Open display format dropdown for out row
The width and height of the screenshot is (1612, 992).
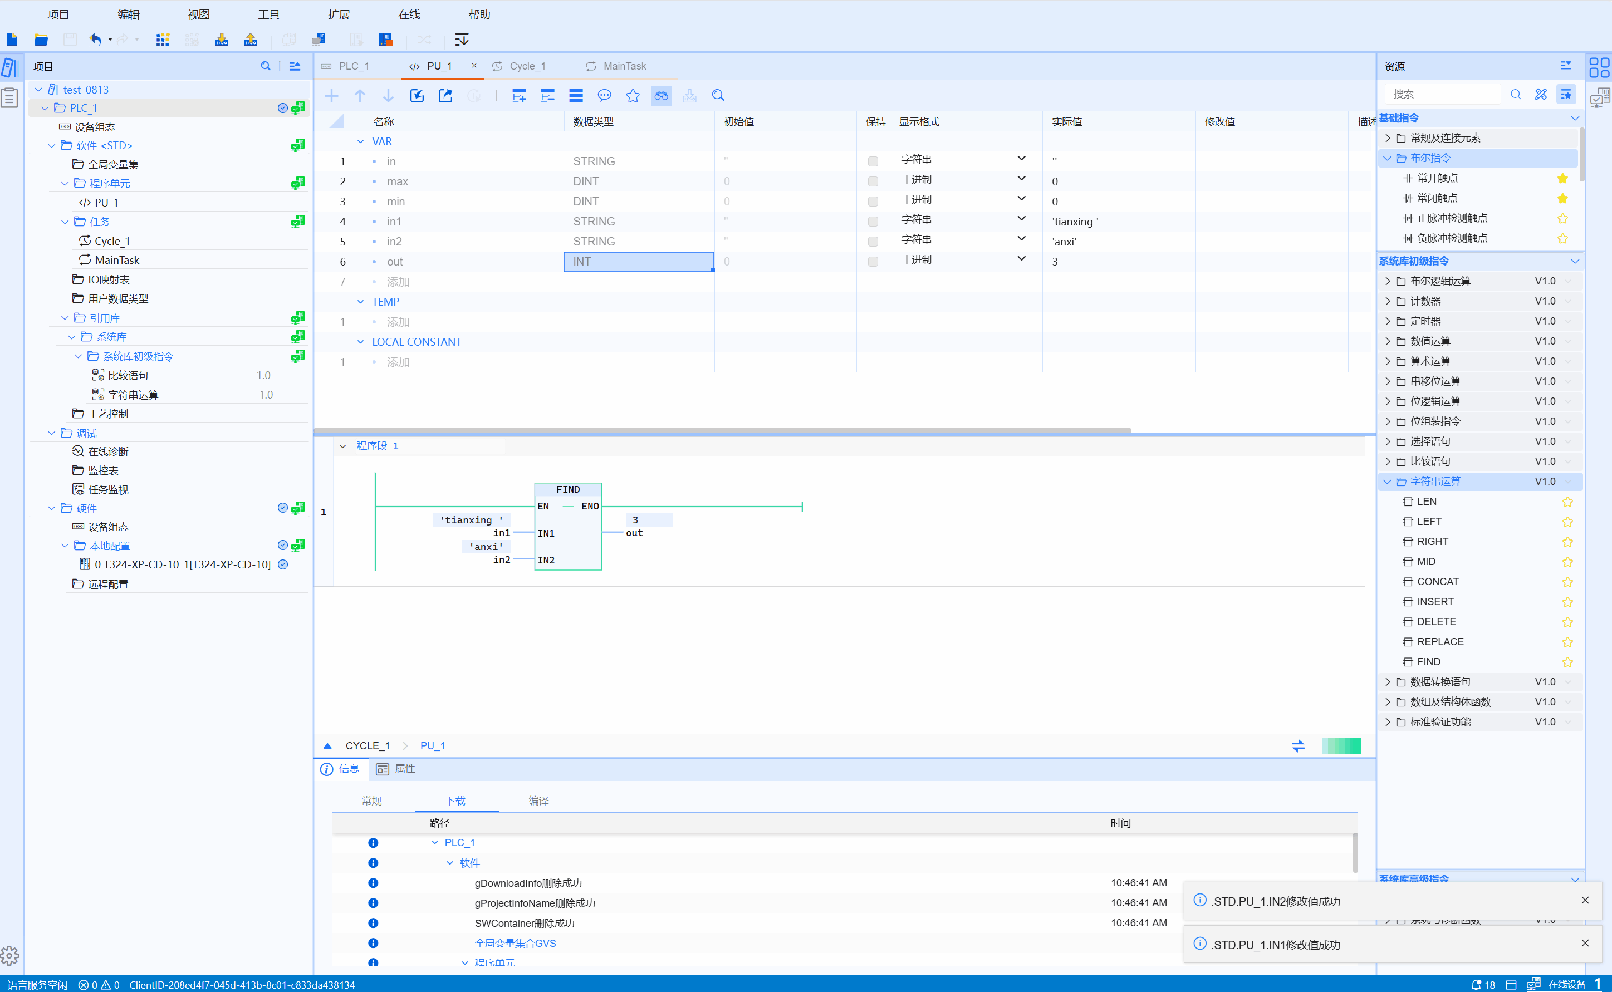[1021, 259]
